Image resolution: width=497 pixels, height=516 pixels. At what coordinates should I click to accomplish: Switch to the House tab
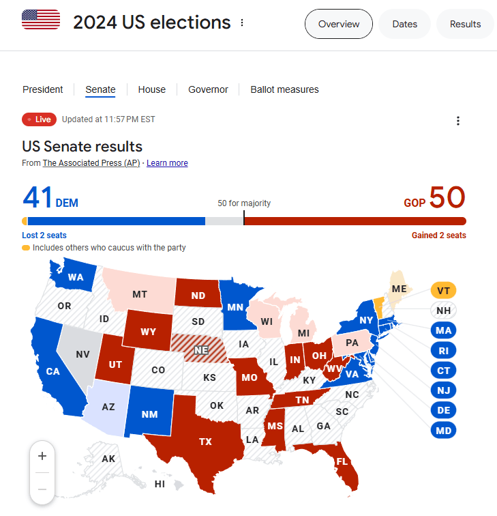(152, 89)
